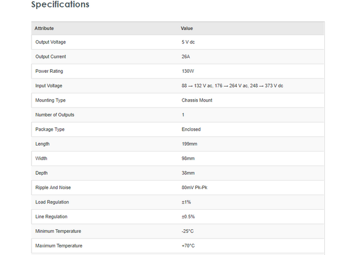The image size is (345, 255).
Task: Select the Power Rating row label
Action: (x=49, y=71)
